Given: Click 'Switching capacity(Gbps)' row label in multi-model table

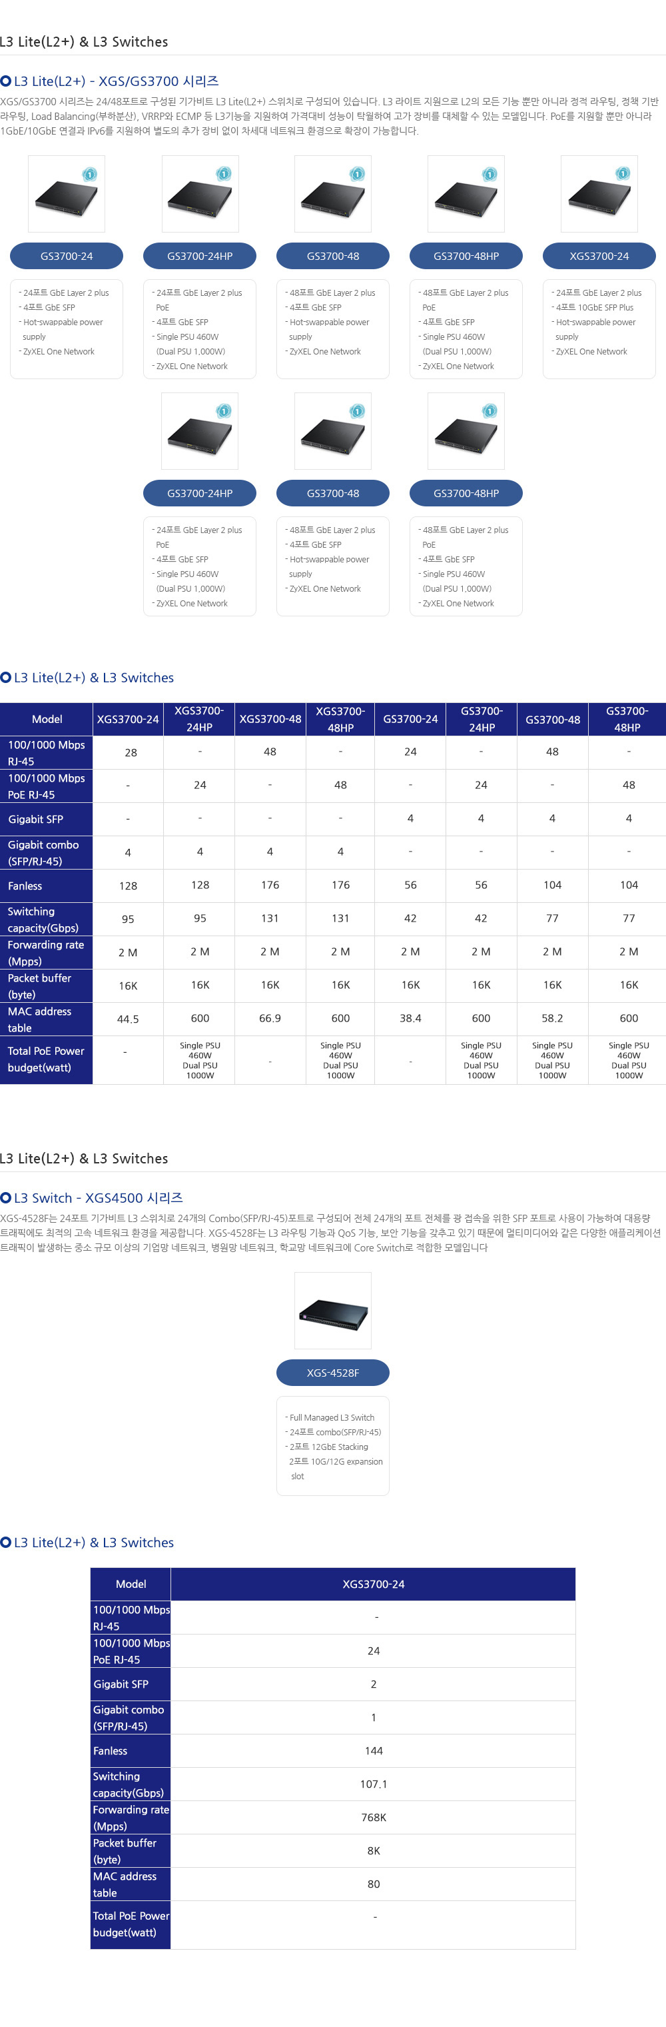Looking at the screenshot, I should click(47, 919).
